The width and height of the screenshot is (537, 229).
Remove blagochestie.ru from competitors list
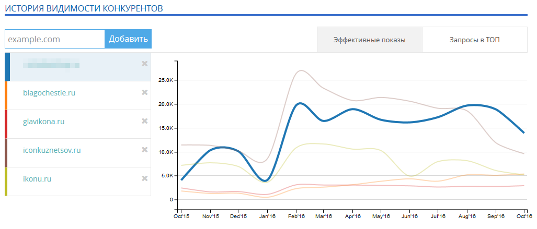coord(145,92)
